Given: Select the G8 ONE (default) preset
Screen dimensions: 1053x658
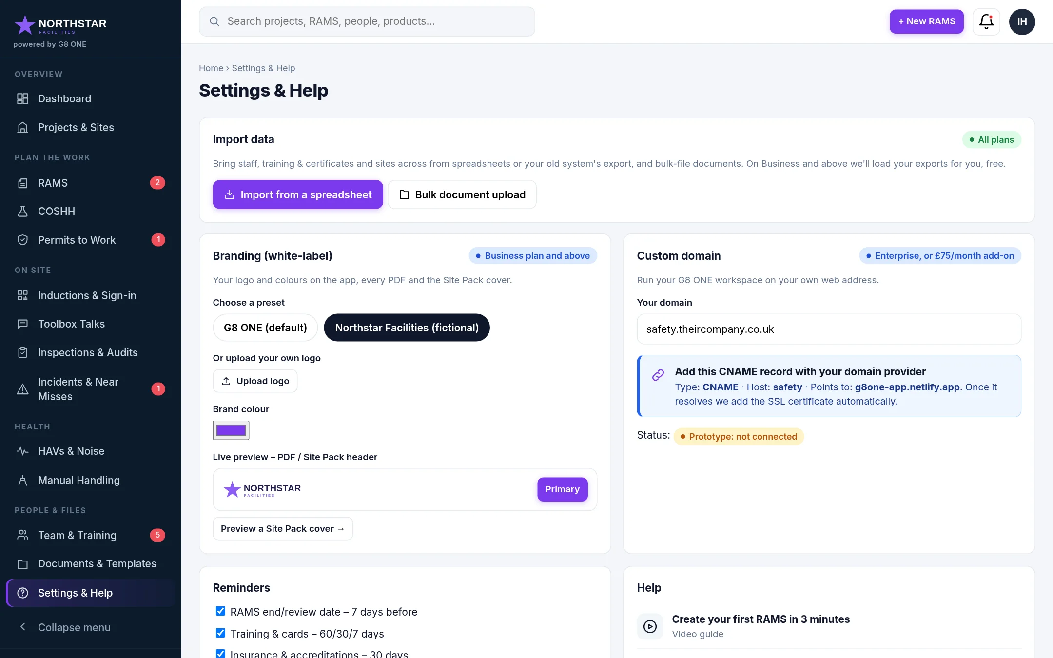Looking at the screenshot, I should (265, 328).
